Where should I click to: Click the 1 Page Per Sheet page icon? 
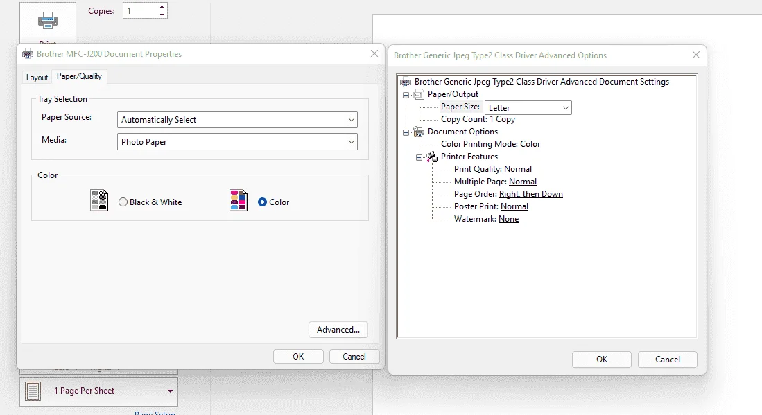(x=33, y=391)
